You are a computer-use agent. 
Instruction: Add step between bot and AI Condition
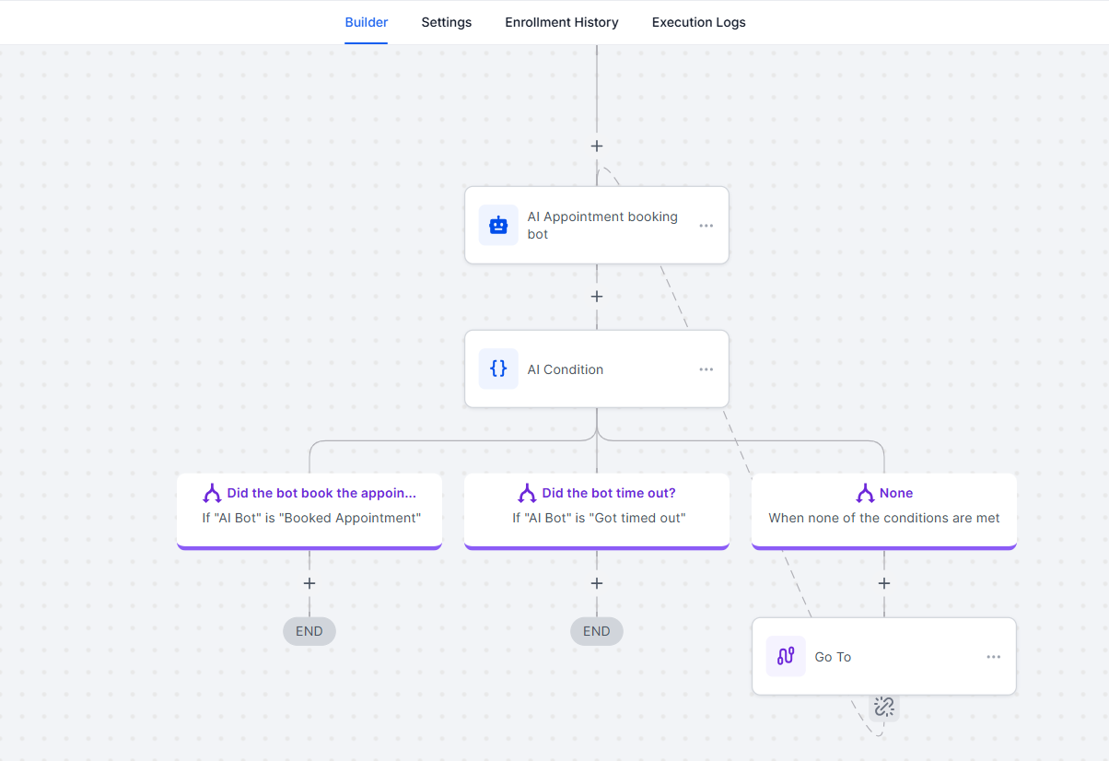click(x=597, y=297)
